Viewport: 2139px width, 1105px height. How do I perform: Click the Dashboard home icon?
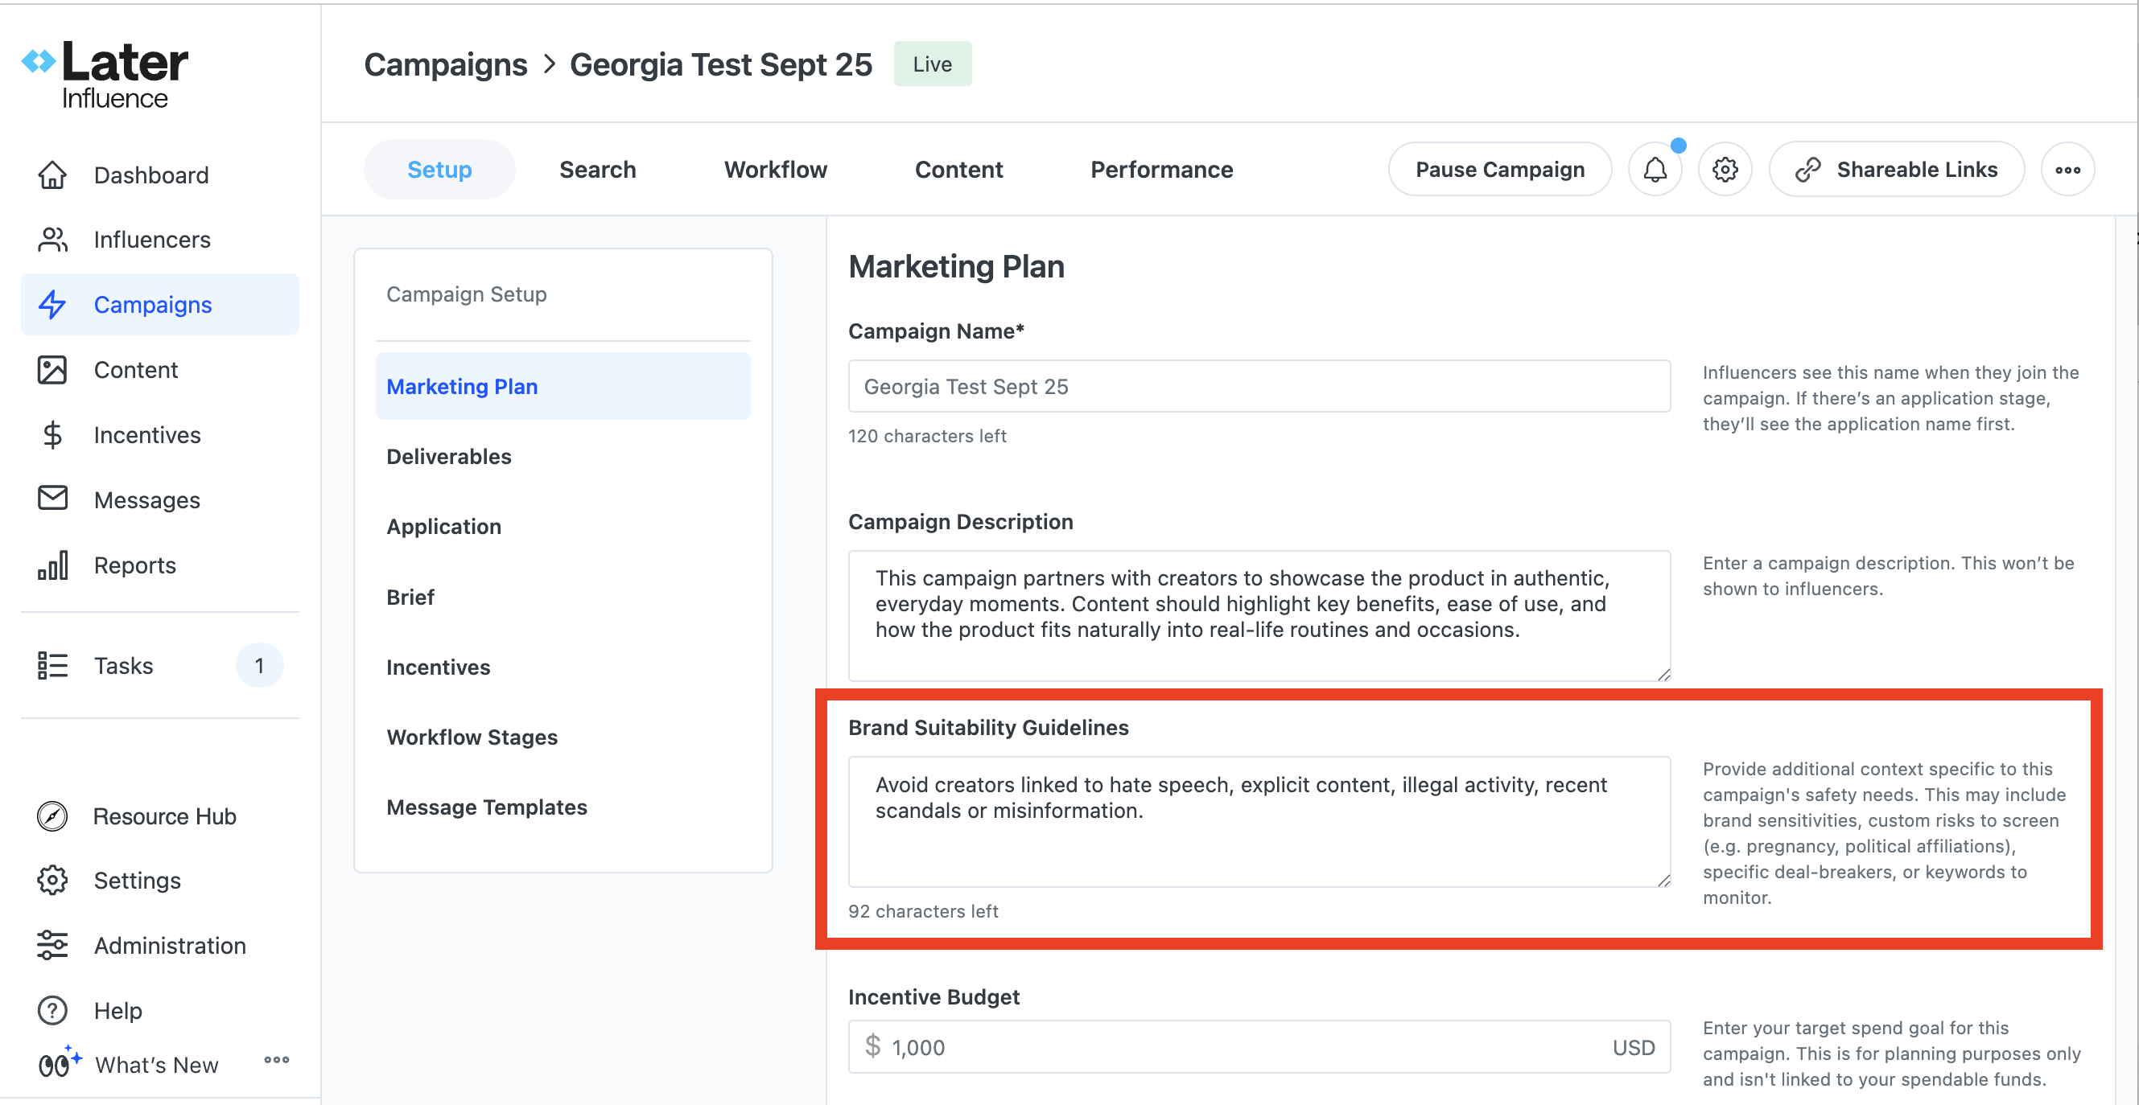pos(52,175)
